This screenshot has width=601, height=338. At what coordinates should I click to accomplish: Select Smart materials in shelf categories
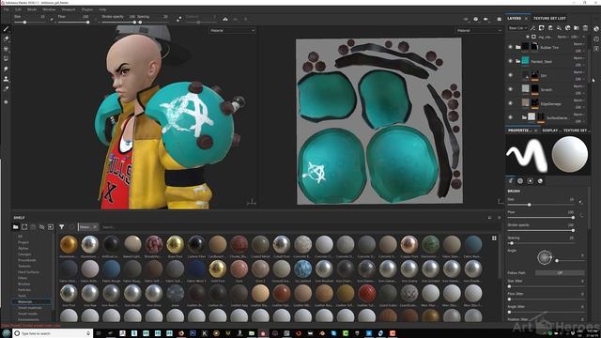(x=30, y=308)
